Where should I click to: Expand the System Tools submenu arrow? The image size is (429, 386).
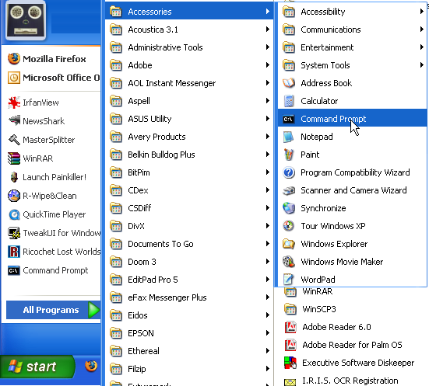(422, 65)
